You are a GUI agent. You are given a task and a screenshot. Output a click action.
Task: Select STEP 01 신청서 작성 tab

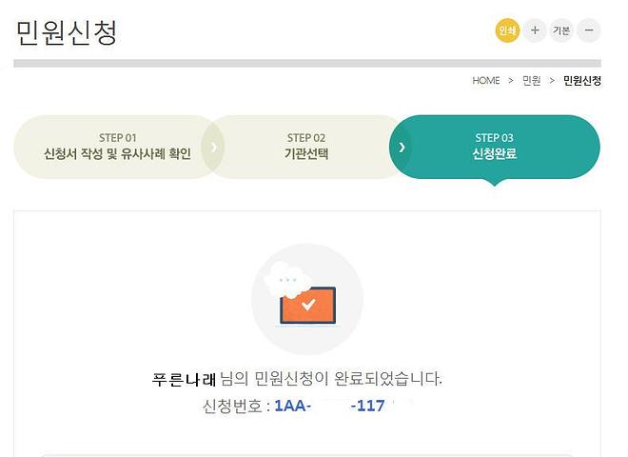pyautogui.click(x=117, y=147)
